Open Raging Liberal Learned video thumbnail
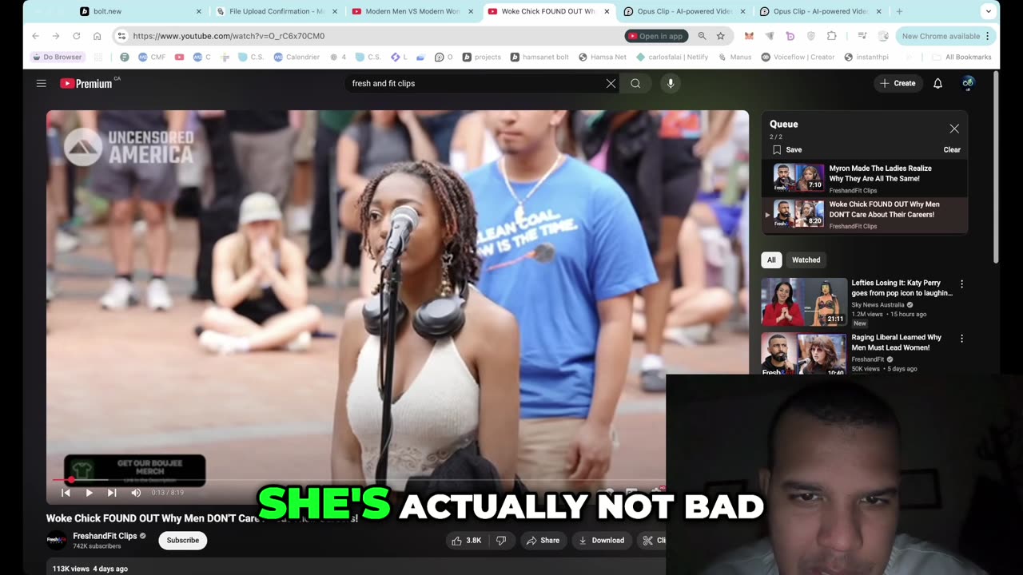The image size is (1023, 575). (x=803, y=353)
